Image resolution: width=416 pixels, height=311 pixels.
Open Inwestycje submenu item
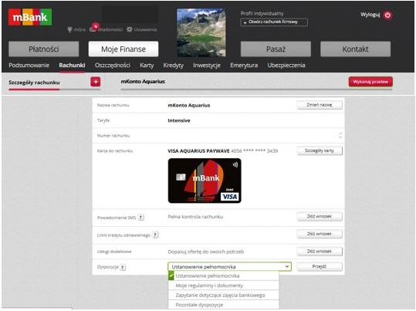click(207, 66)
